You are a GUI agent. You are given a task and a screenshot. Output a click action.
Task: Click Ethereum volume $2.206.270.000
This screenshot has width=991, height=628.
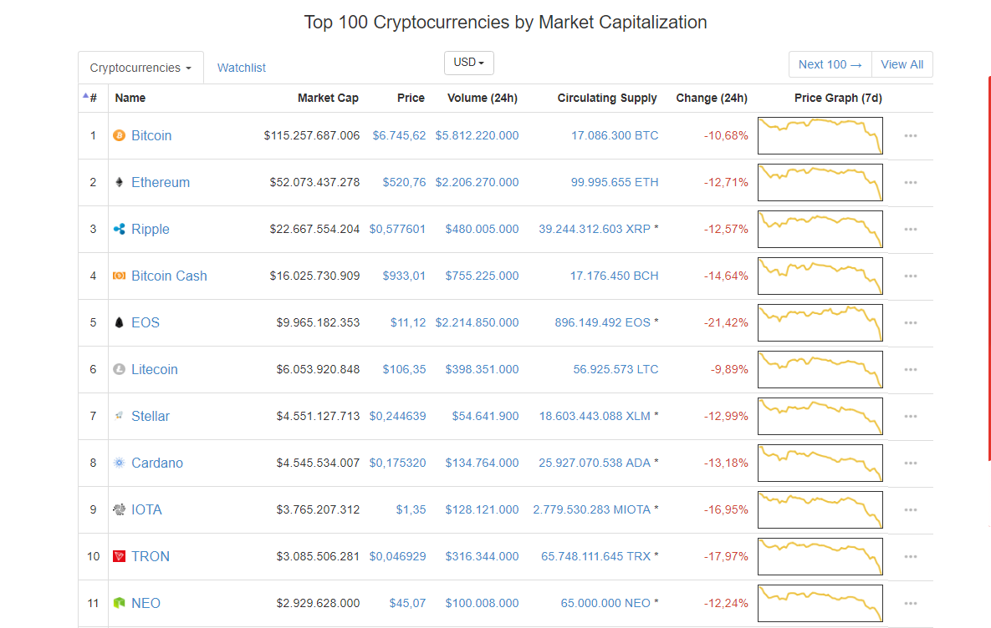point(478,182)
